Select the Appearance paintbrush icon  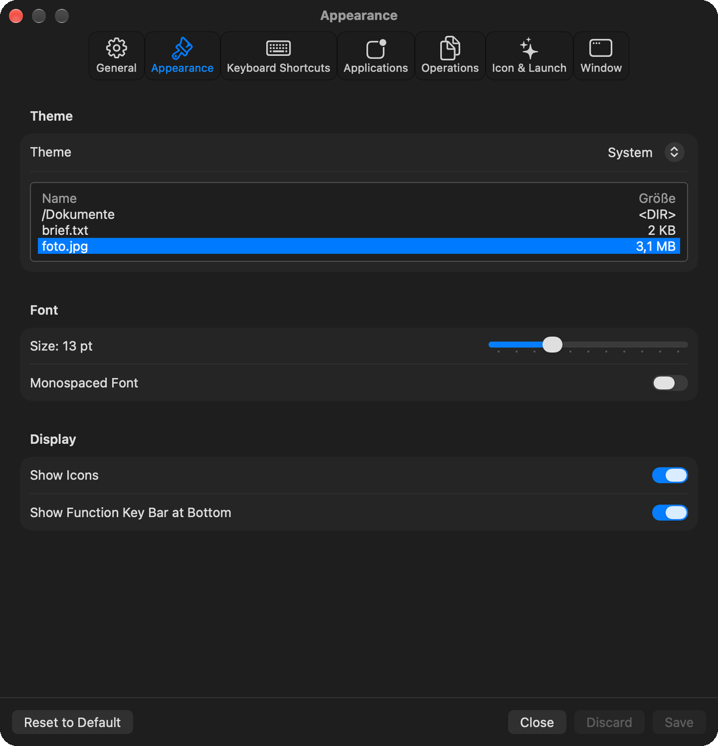[182, 48]
